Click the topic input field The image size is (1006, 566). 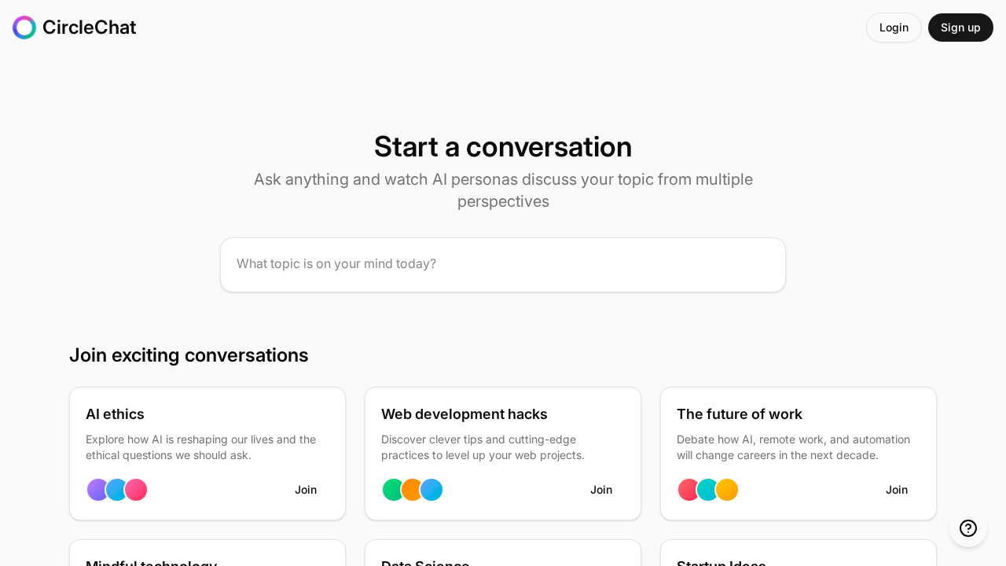pos(502,264)
